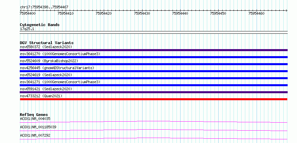Click the Cytogenetic Bands track heading
Screen dimensions: 297x143
40,25
